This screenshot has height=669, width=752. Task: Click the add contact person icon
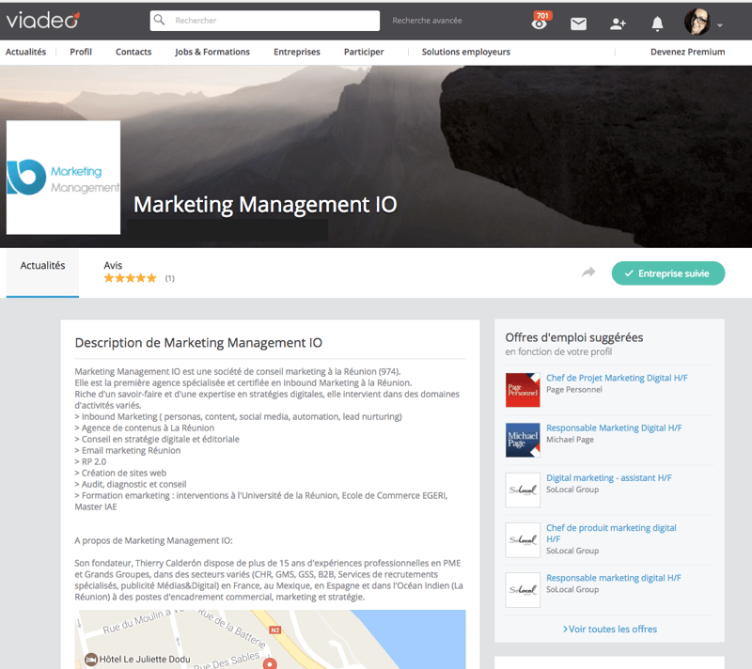pyautogui.click(x=618, y=23)
